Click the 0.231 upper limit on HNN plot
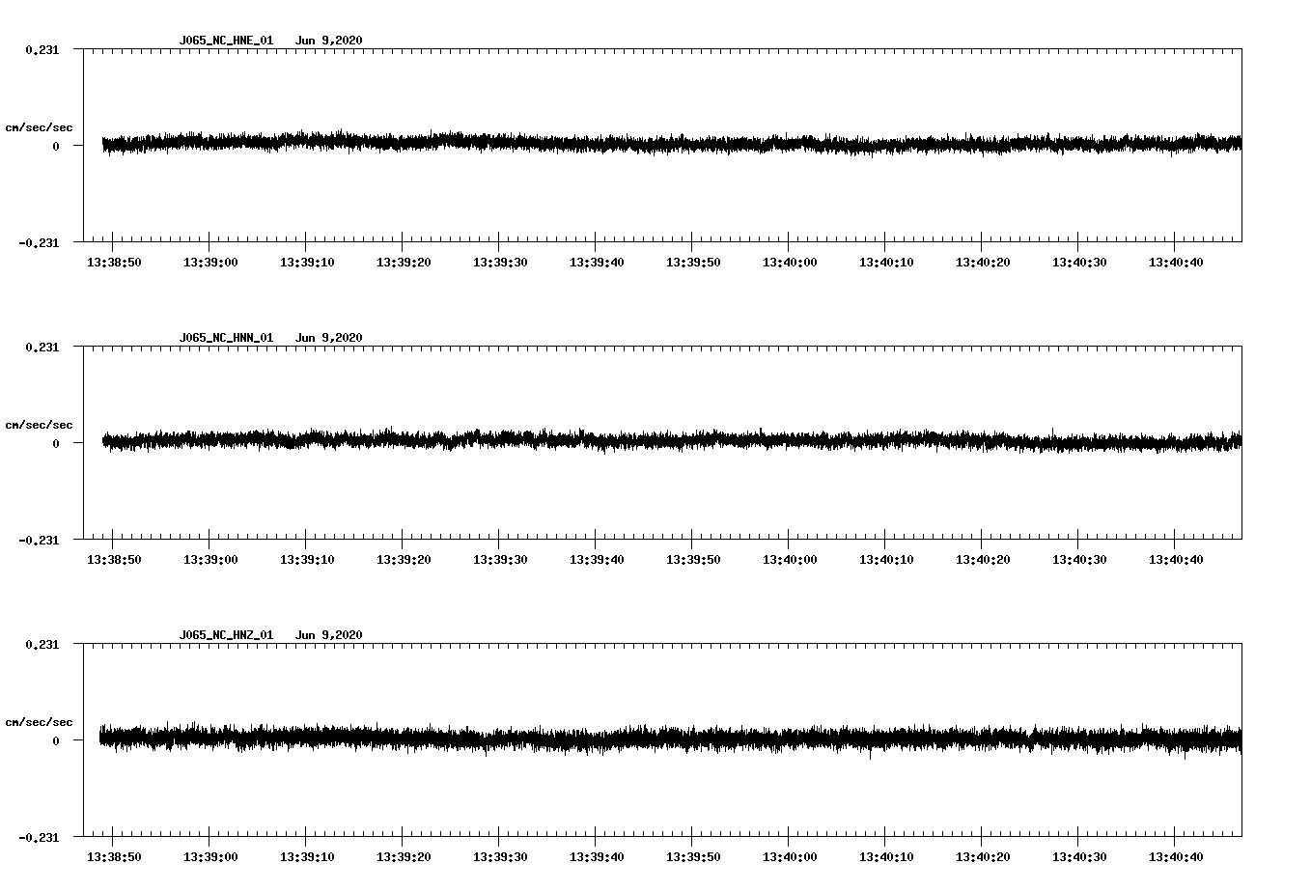This screenshot has width=1311, height=892. [x=42, y=347]
